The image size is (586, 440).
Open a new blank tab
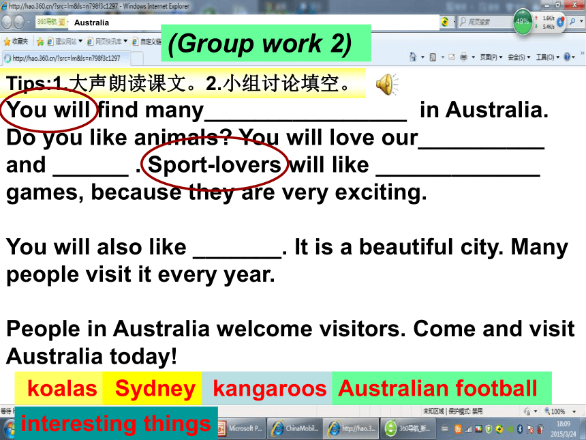(x=137, y=59)
